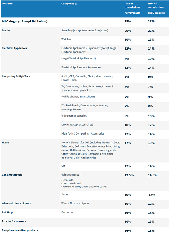Select the Car & Motorcycle universe label
This screenshot has height=236, width=169.
click(x=12, y=175)
